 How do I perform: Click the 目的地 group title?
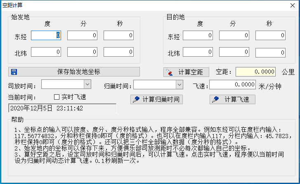pyautogui.click(x=175, y=17)
